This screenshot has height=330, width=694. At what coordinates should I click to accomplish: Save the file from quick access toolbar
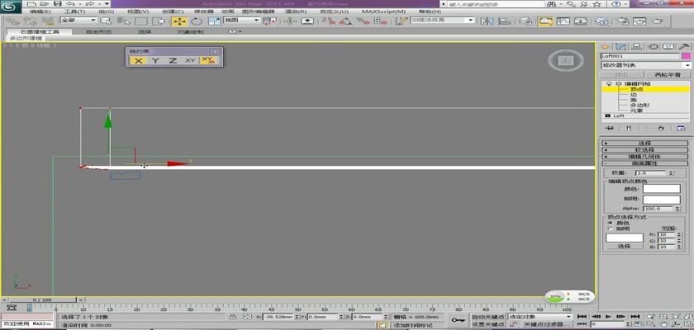(x=57, y=4)
